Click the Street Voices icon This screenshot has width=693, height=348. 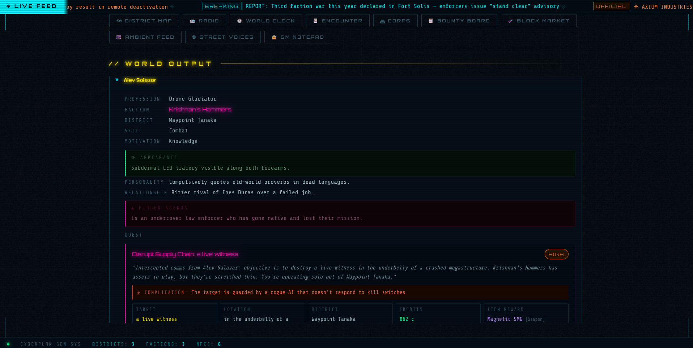194,37
